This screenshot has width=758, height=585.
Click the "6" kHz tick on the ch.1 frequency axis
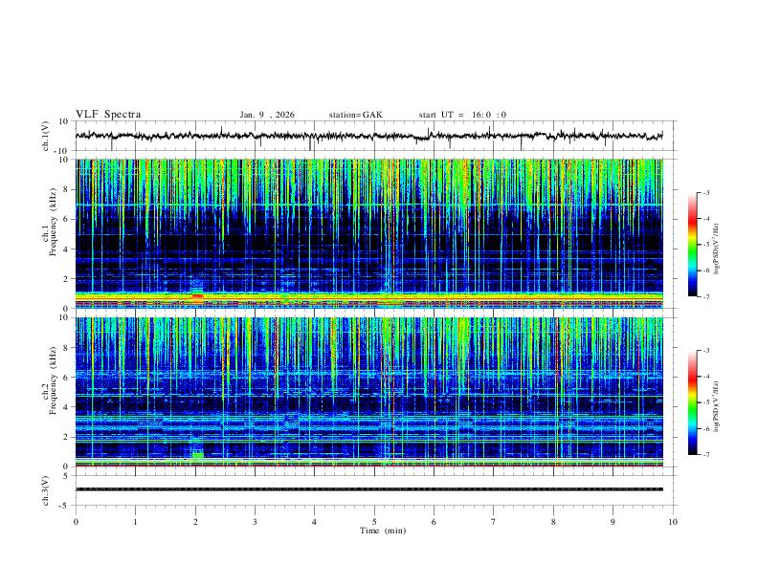click(x=66, y=219)
